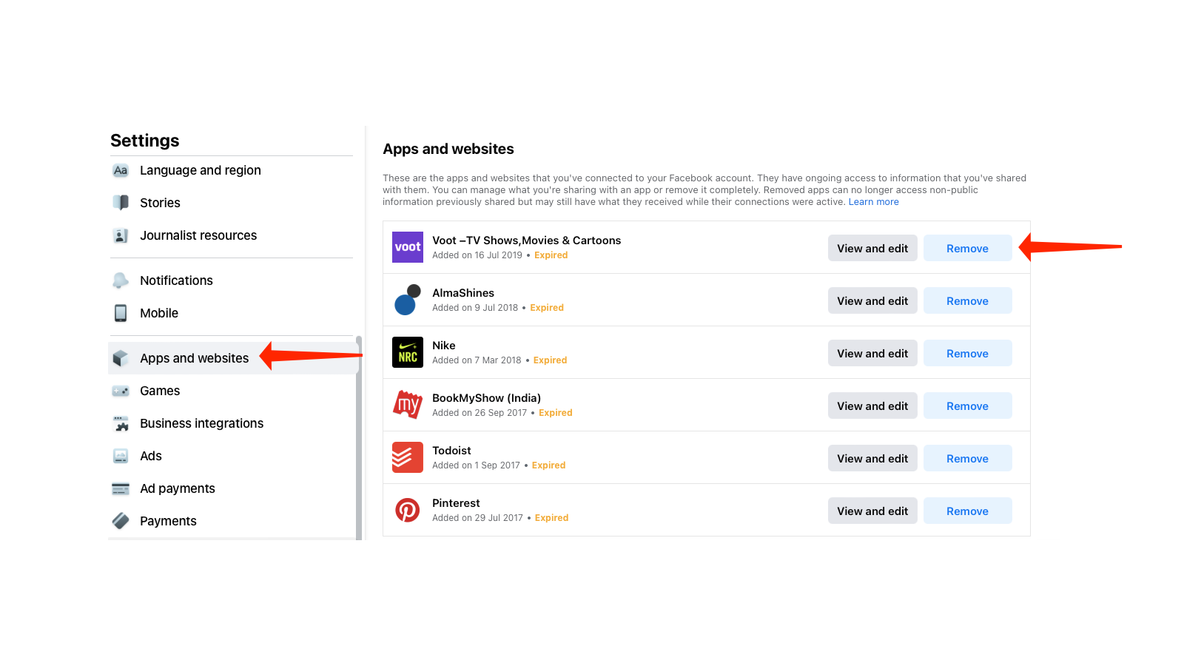
Task: Click the Journalist resources badge icon
Action: [x=121, y=235]
